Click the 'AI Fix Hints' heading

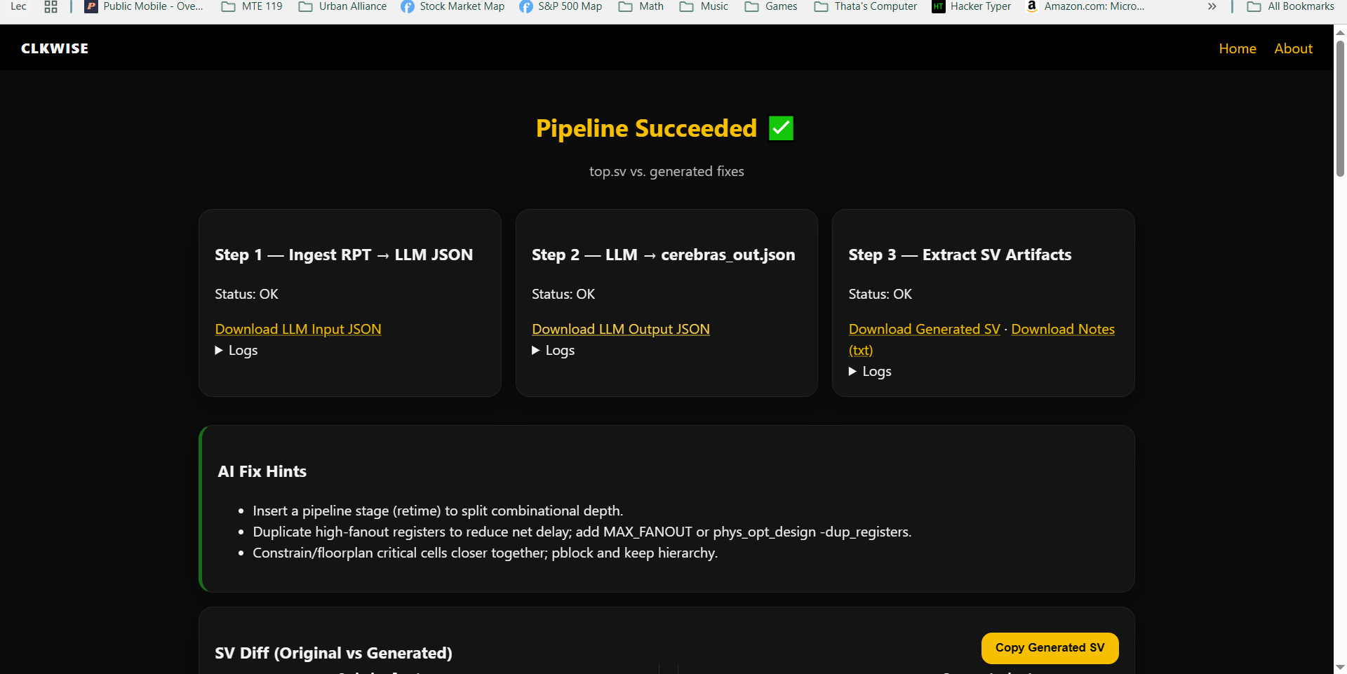[262, 471]
